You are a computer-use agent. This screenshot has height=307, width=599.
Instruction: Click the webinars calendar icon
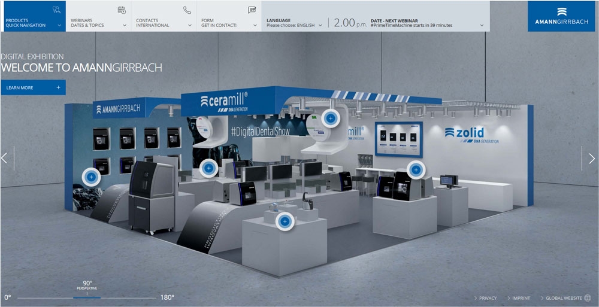(122, 10)
